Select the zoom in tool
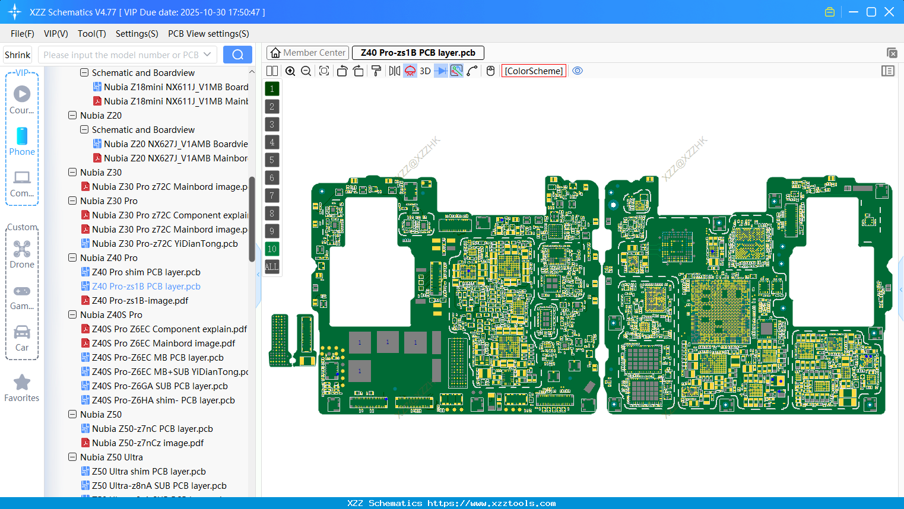Screen dimensions: 904x509 [291, 71]
